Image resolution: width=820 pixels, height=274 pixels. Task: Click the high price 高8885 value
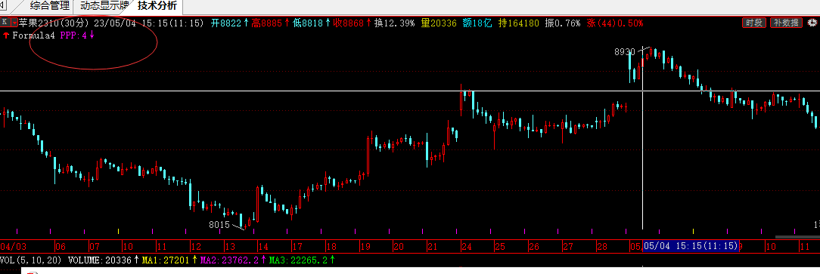pos(267,23)
